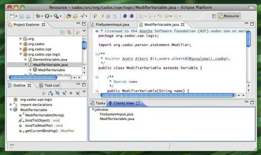
Task: Toggle Hide Local Types in Outline
Action: point(77,93)
